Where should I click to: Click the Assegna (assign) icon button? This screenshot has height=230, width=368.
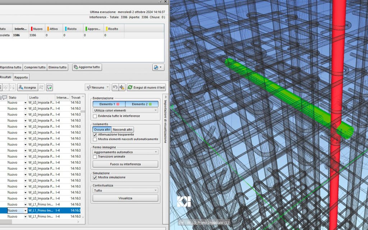coord(27,87)
